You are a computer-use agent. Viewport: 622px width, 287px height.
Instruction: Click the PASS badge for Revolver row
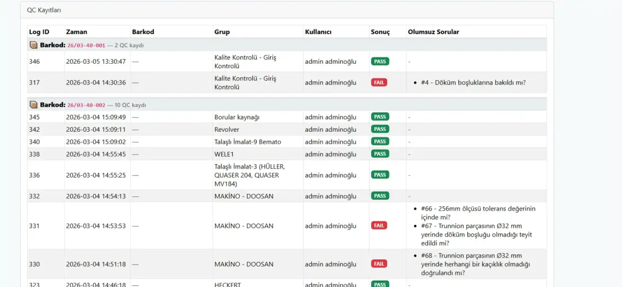click(380, 129)
